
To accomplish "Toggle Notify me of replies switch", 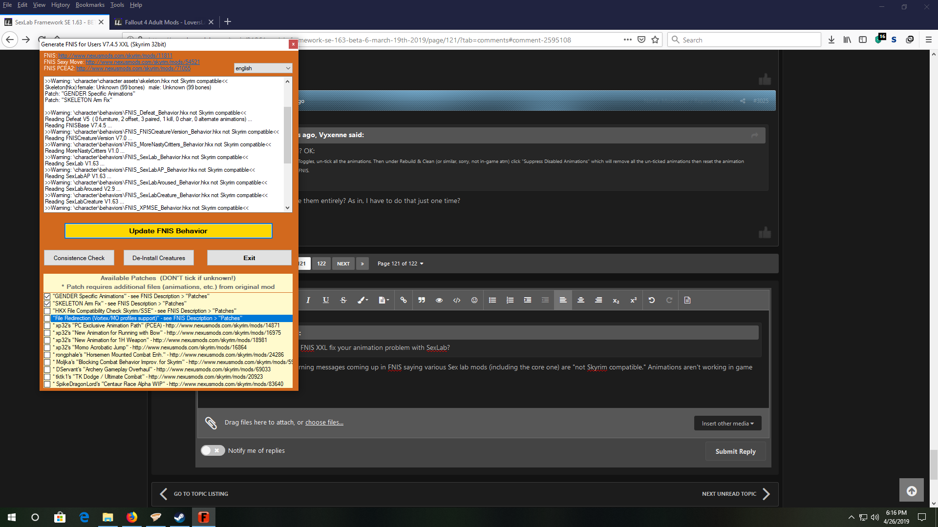I will pyautogui.click(x=213, y=450).
